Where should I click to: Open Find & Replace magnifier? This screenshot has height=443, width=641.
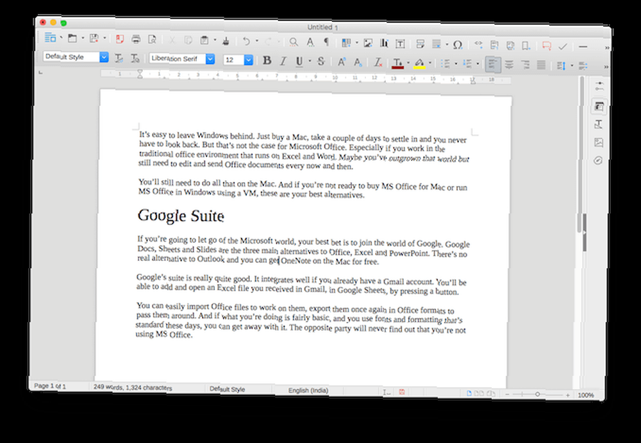[x=293, y=42]
